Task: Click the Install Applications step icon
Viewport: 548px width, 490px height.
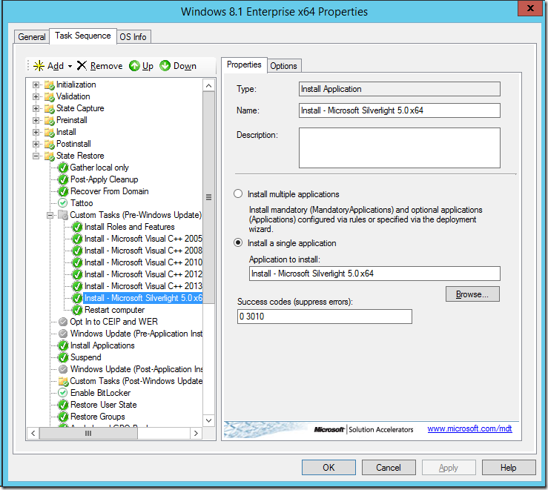Action: point(63,345)
